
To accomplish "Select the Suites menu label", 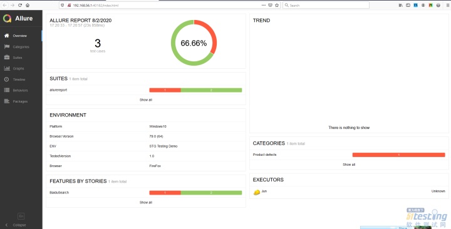I will tap(18, 58).
